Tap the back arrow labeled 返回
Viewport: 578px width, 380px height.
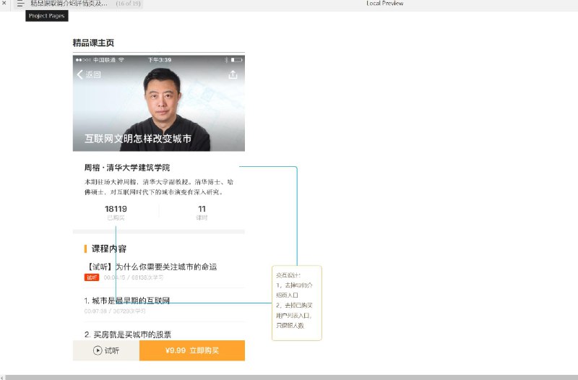tap(89, 74)
